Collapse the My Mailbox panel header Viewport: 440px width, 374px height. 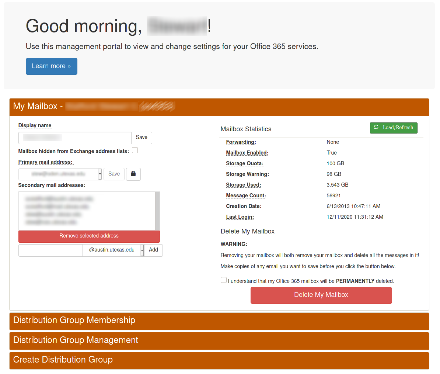point(219,107)
